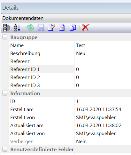Collapse the Information section
The width and height of the screenshot is (131, 155).
[x=5, y=93]
